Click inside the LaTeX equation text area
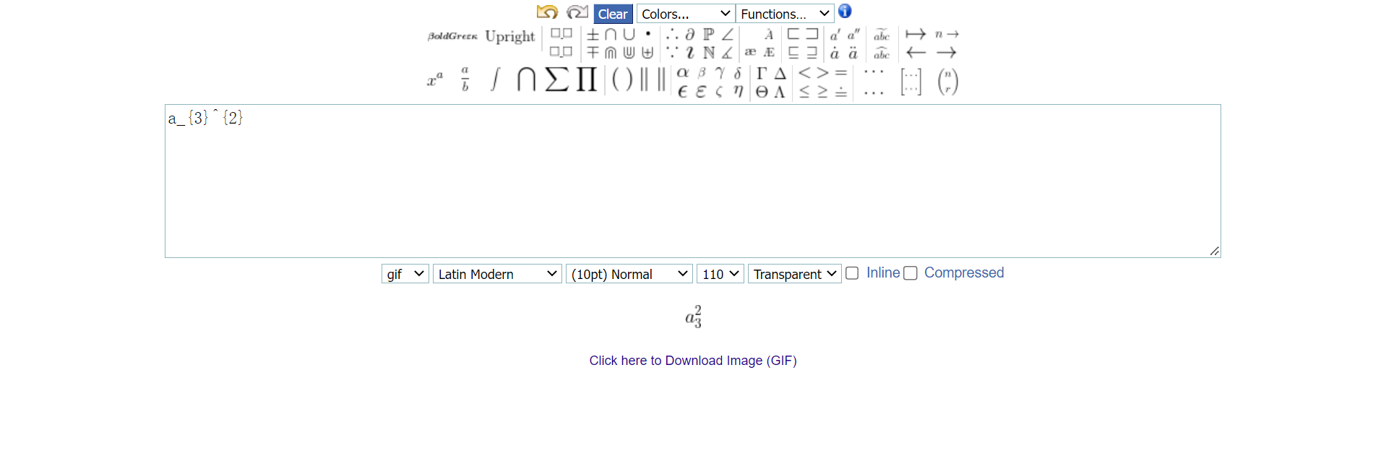 693,181
